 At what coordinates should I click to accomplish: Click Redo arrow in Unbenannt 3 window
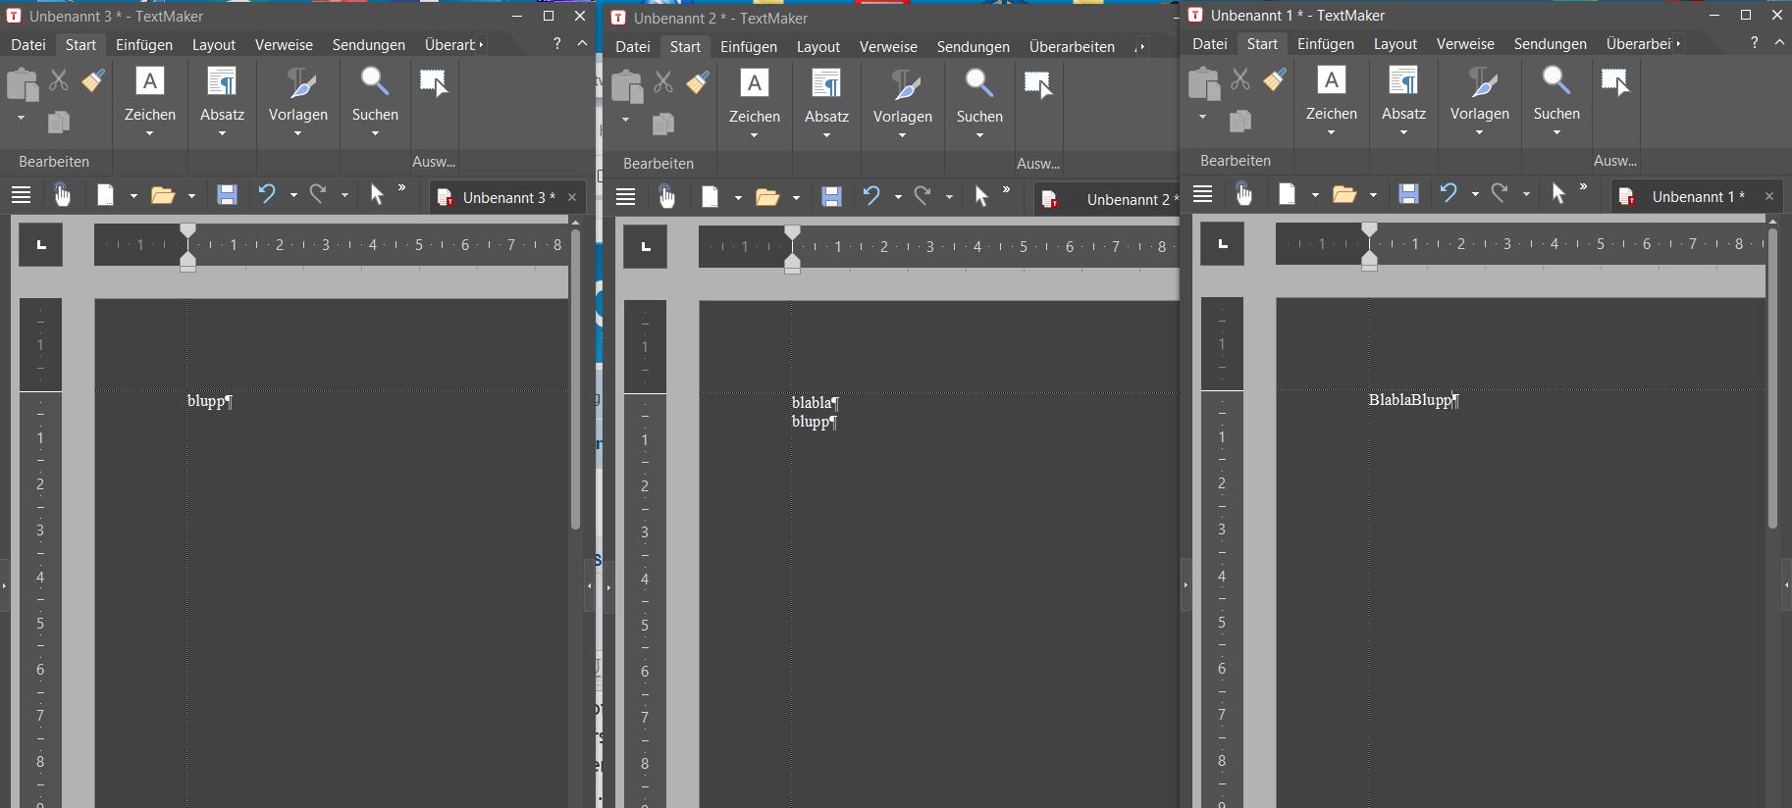pyautogui.click(x=318, y=194)
